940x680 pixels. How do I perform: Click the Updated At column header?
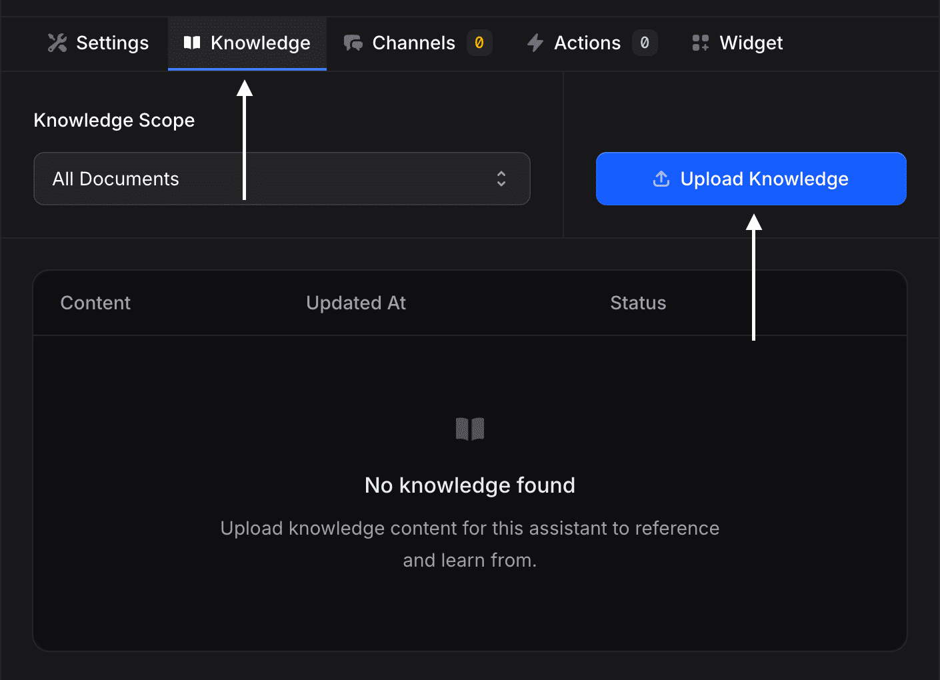tap(356, 303)
